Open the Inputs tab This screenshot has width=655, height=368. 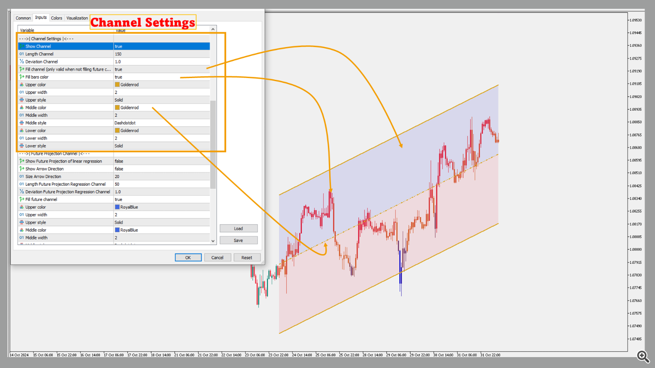click(x=41, y=17)
